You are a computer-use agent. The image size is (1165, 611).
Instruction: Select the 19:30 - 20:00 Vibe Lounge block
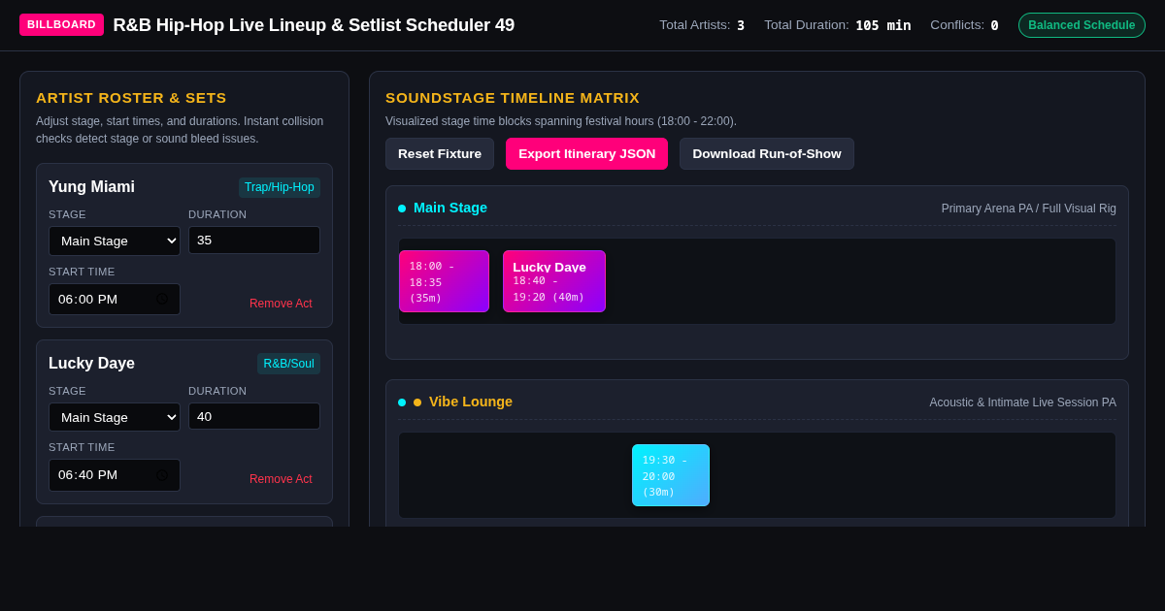pos(671,475)
